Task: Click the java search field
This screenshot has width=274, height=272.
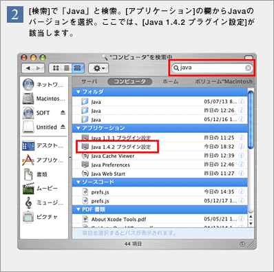Action: click(211, 68)
